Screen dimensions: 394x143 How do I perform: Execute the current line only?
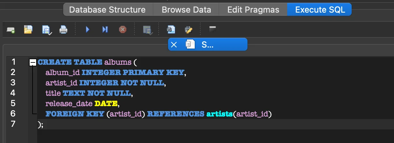[x=105, y=30]
